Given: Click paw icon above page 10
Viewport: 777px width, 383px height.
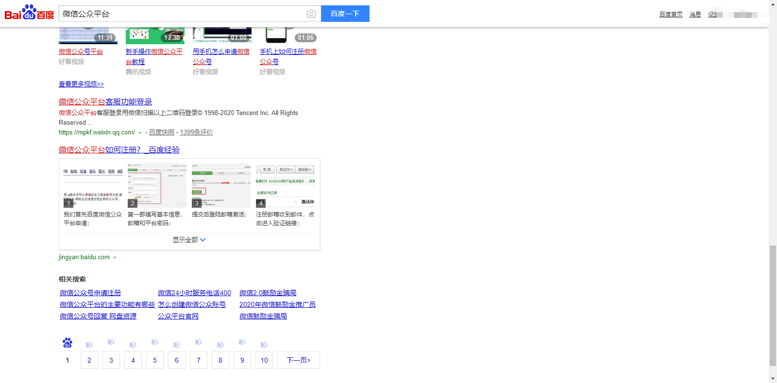Looking at the screenshot, I should pyautogui.click(x=264, y=345).
